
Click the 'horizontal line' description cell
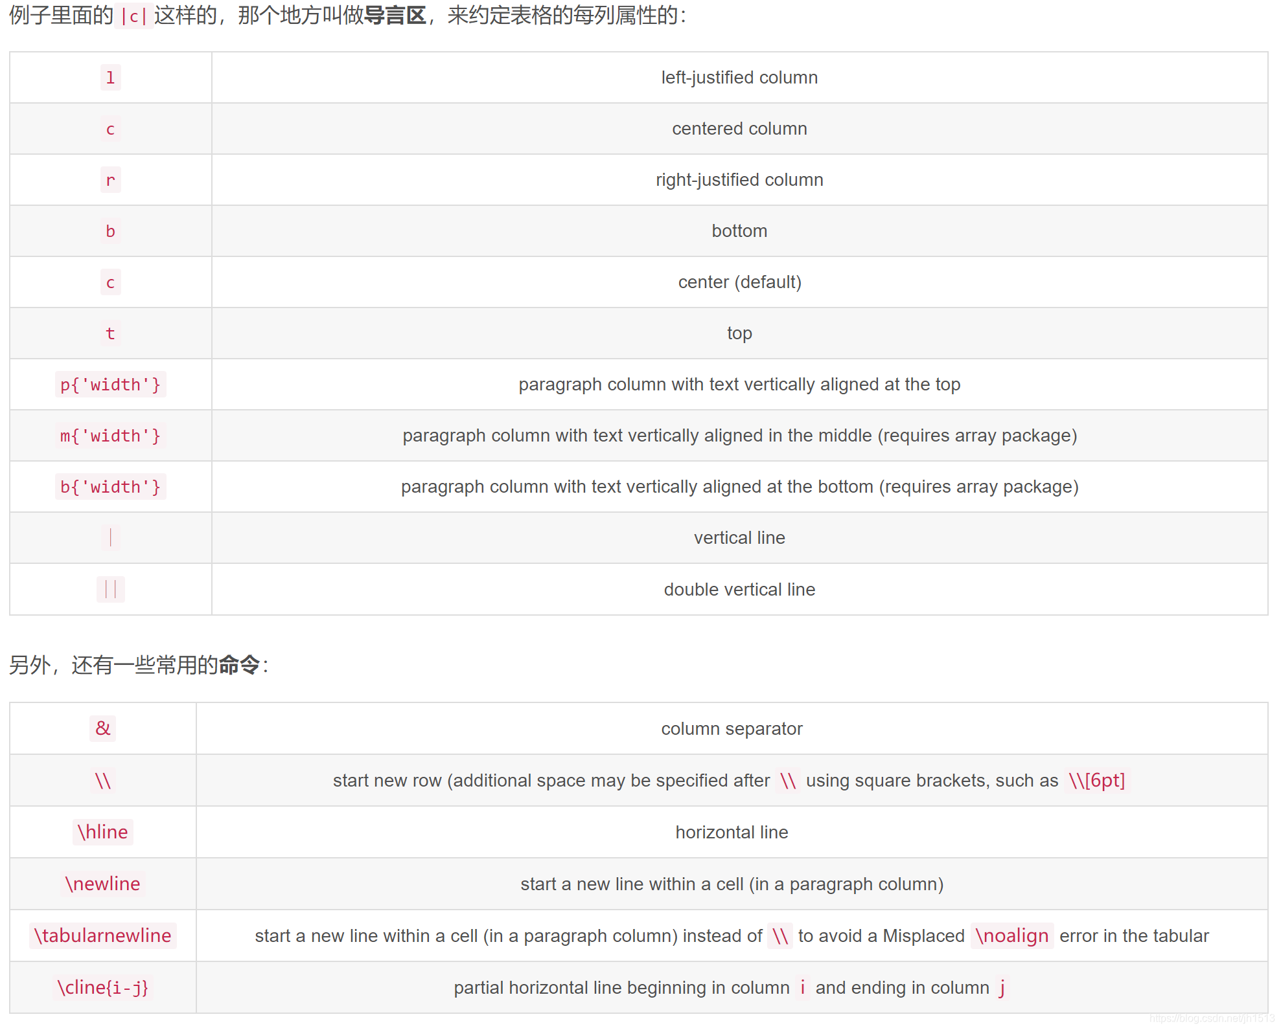coord(732,832)
